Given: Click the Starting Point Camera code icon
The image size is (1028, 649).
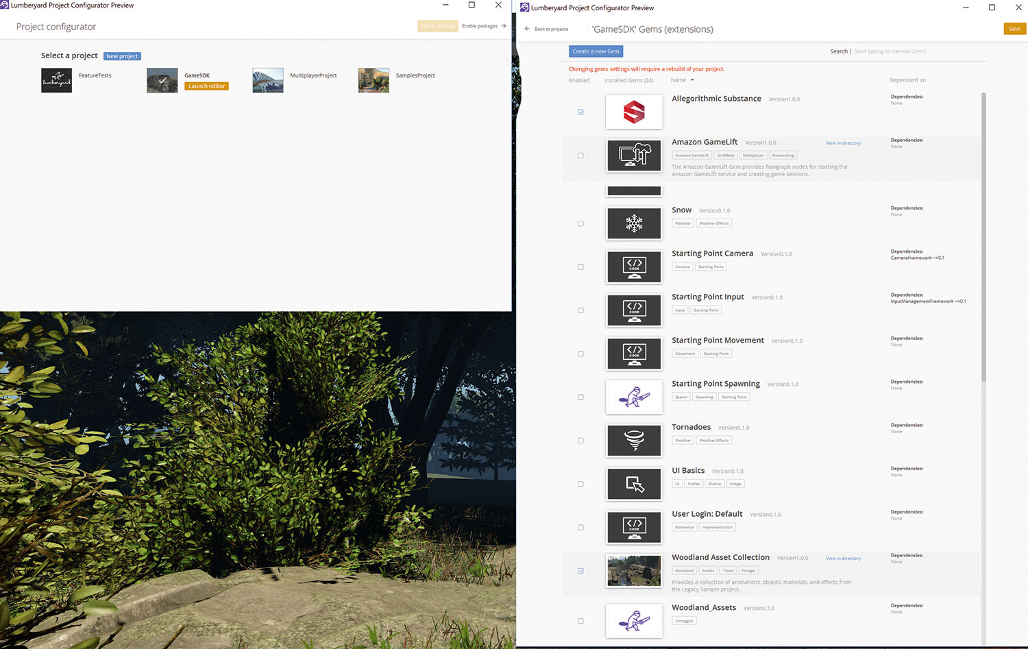Looking at the screenshot, I should coord(634,267).
